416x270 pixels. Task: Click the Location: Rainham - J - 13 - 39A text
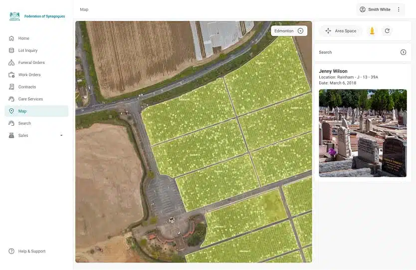[348, 77]
